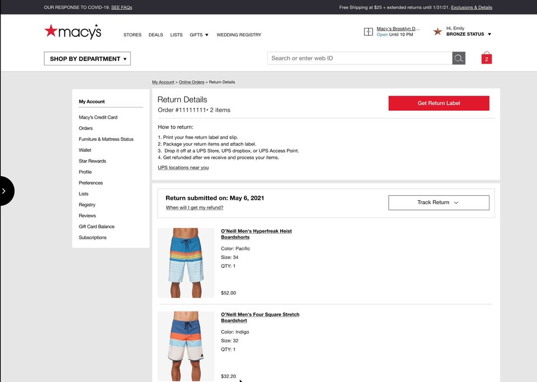Click the My Account breadcrumb link

[163, 82]
